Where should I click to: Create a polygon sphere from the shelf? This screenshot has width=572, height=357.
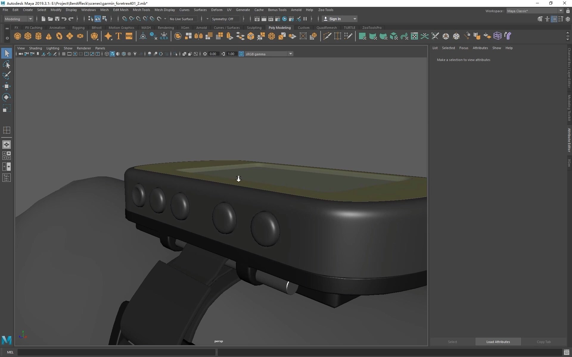click(x=17, y=36)
